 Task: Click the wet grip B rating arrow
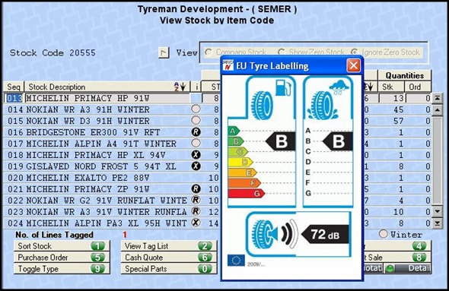pyautogui.click(x=338, y=141)
